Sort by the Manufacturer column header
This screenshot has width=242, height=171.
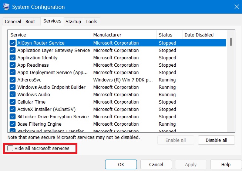(x=124, y=35)
